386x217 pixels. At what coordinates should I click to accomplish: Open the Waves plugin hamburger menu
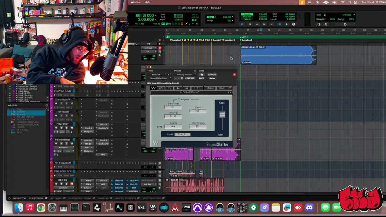coord(230,88)
